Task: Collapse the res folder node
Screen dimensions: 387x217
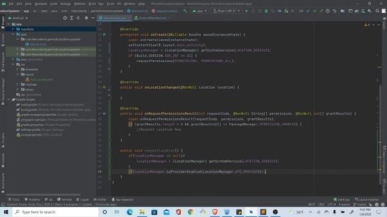Action: (x=13, y=64)
